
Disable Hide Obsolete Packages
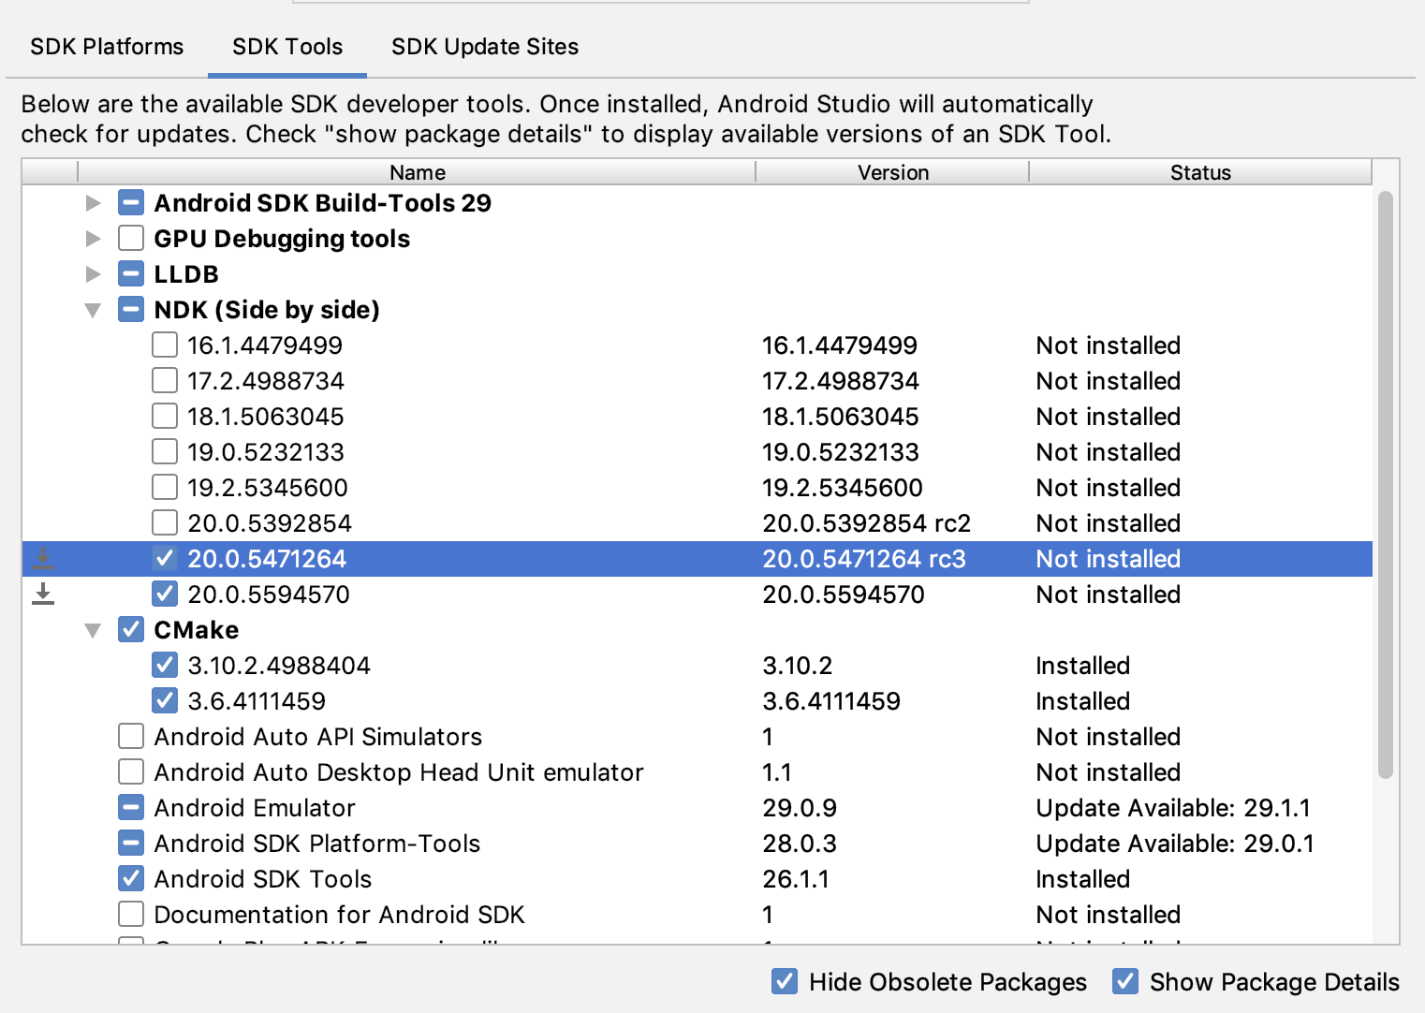(x=784, y=981)
